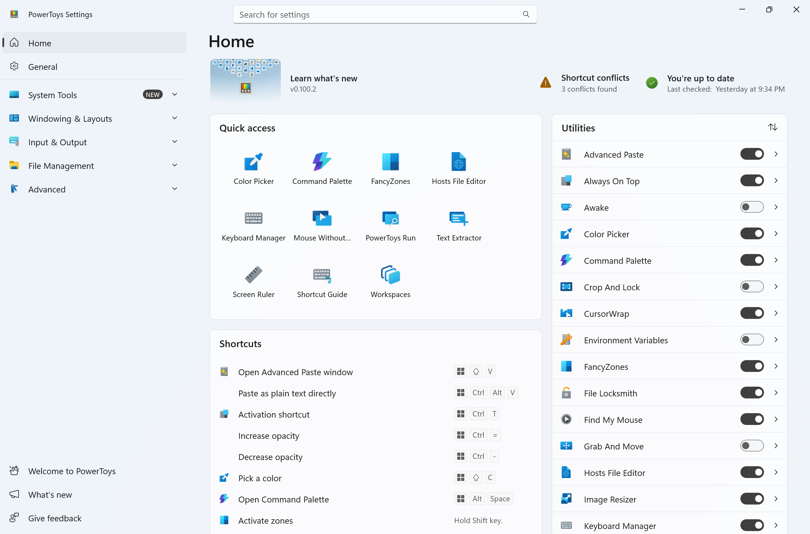
Task: Click the search magnifier icon
Action: (526, 14)
